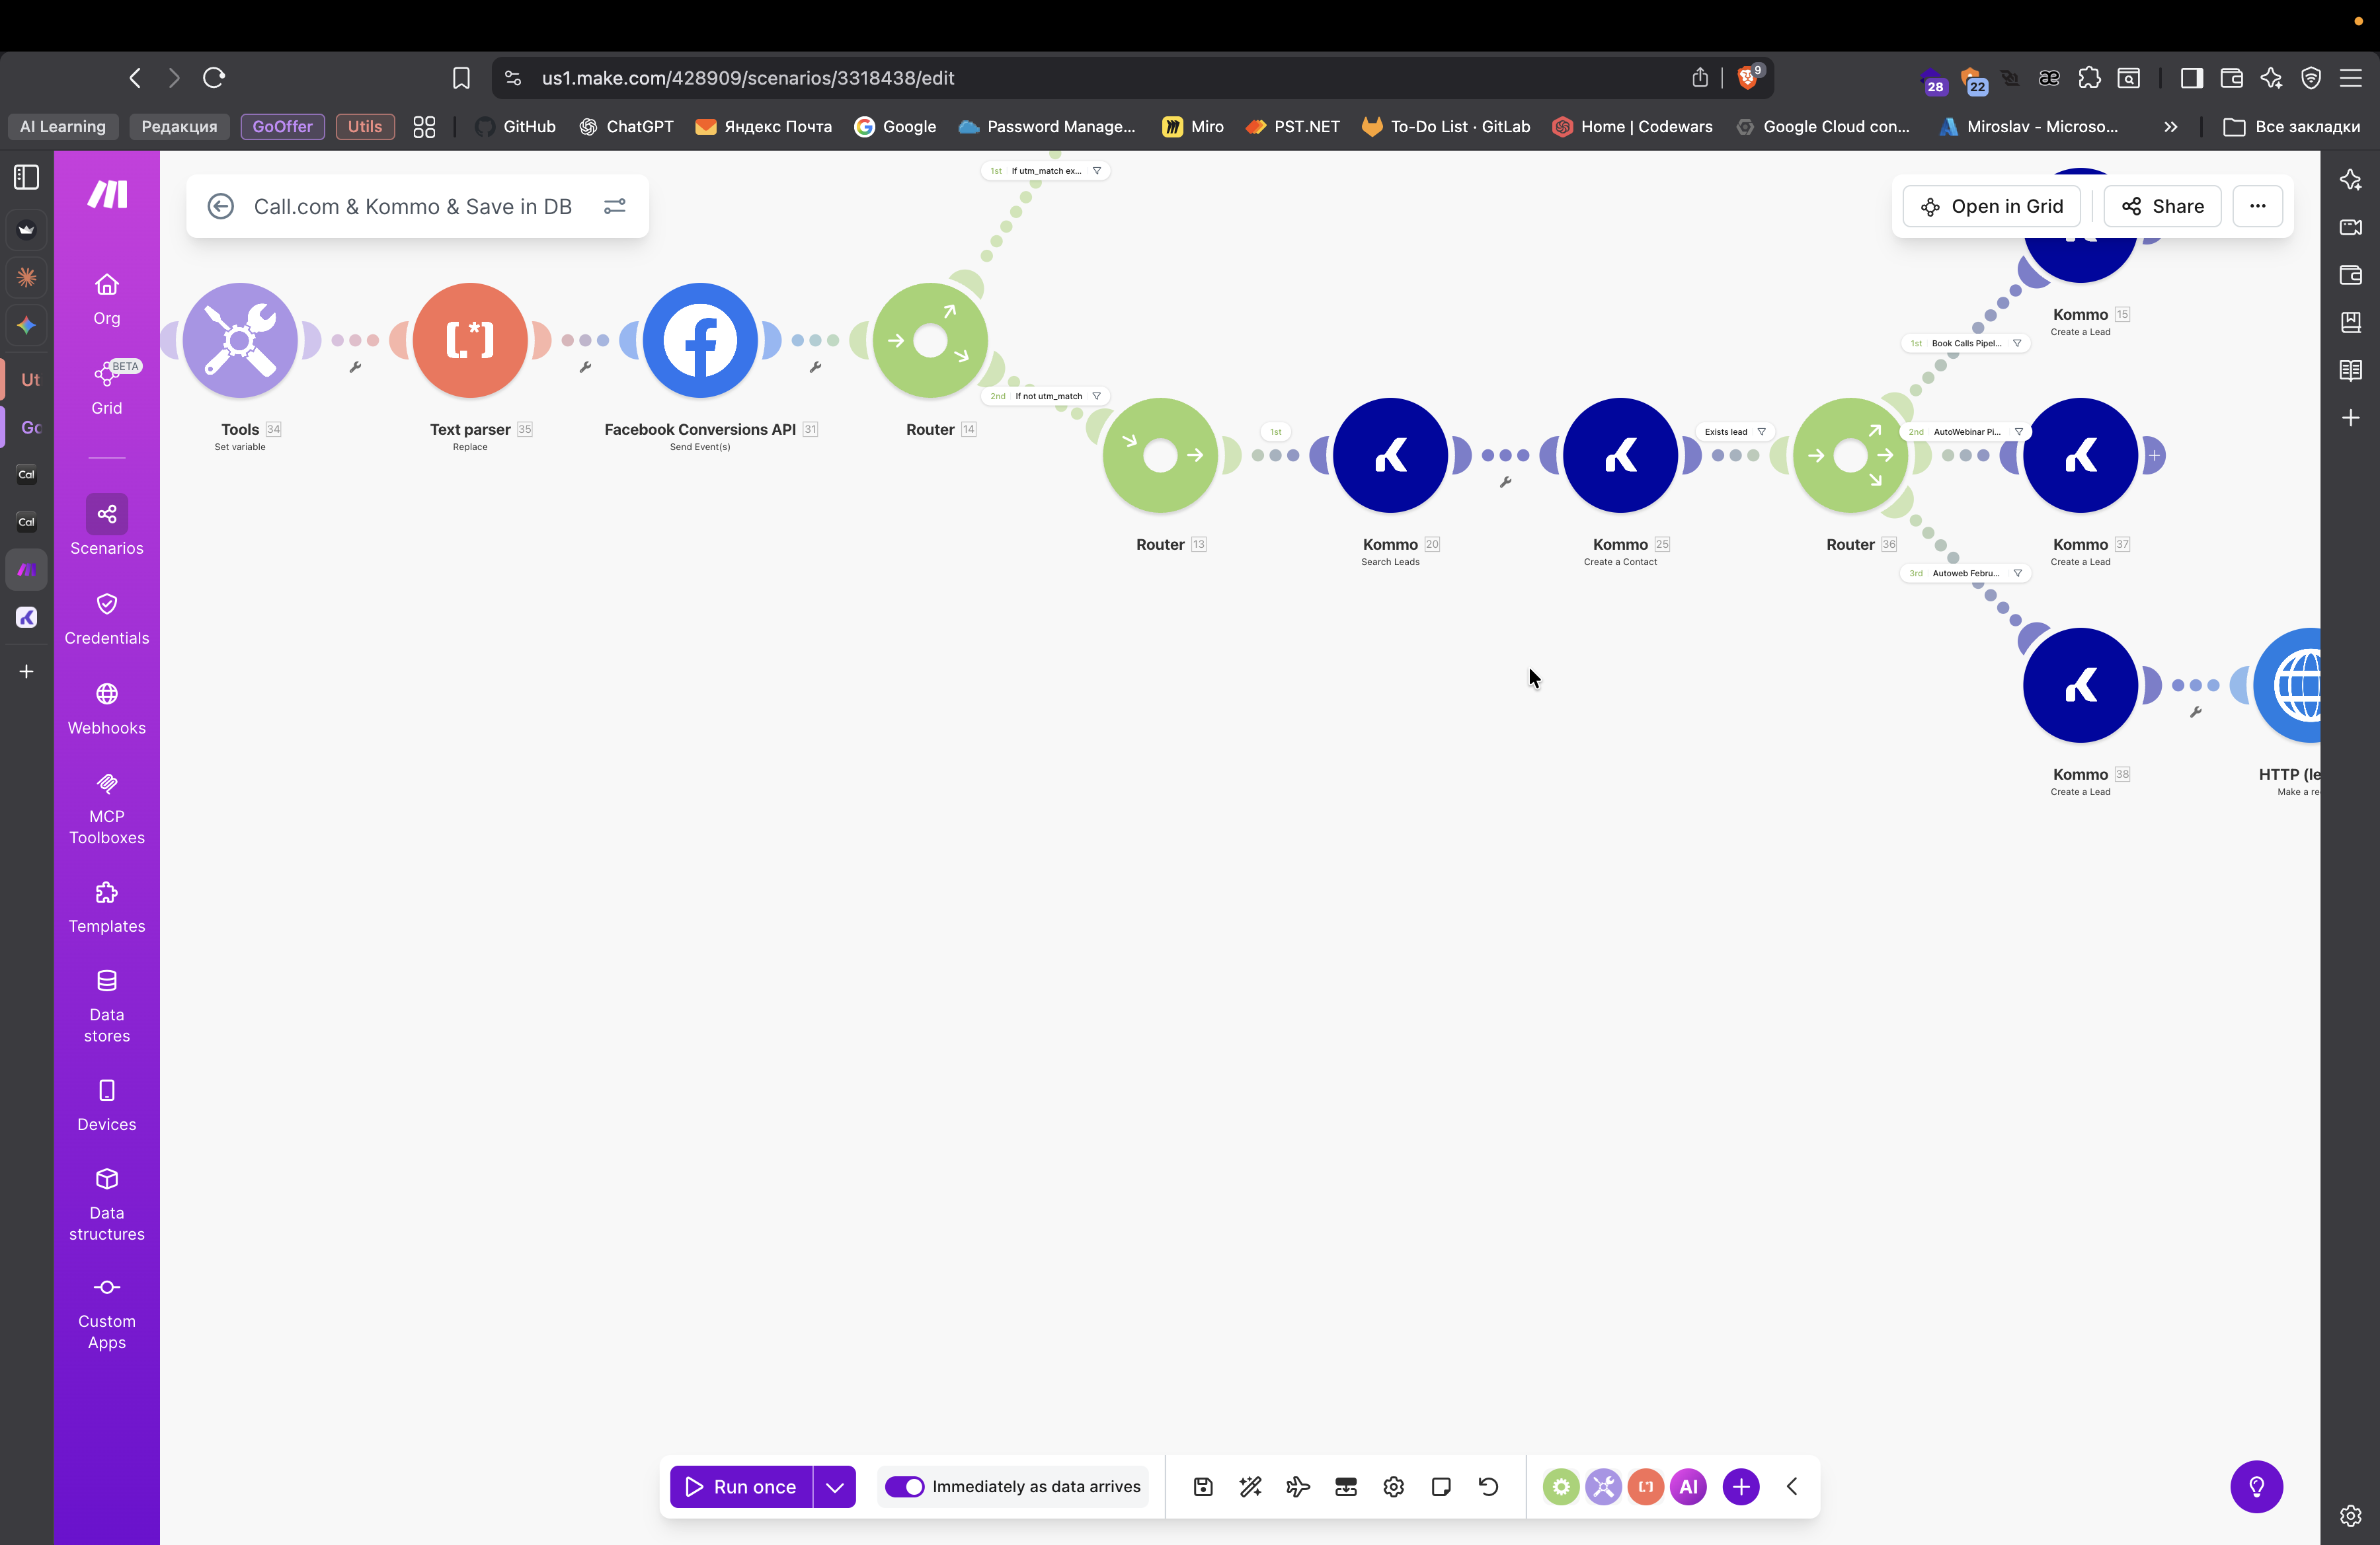Click the Facebook Conversions API module
This screenshot has width=2380, height=1545.
pyautogui.click(x=700, y=340)
